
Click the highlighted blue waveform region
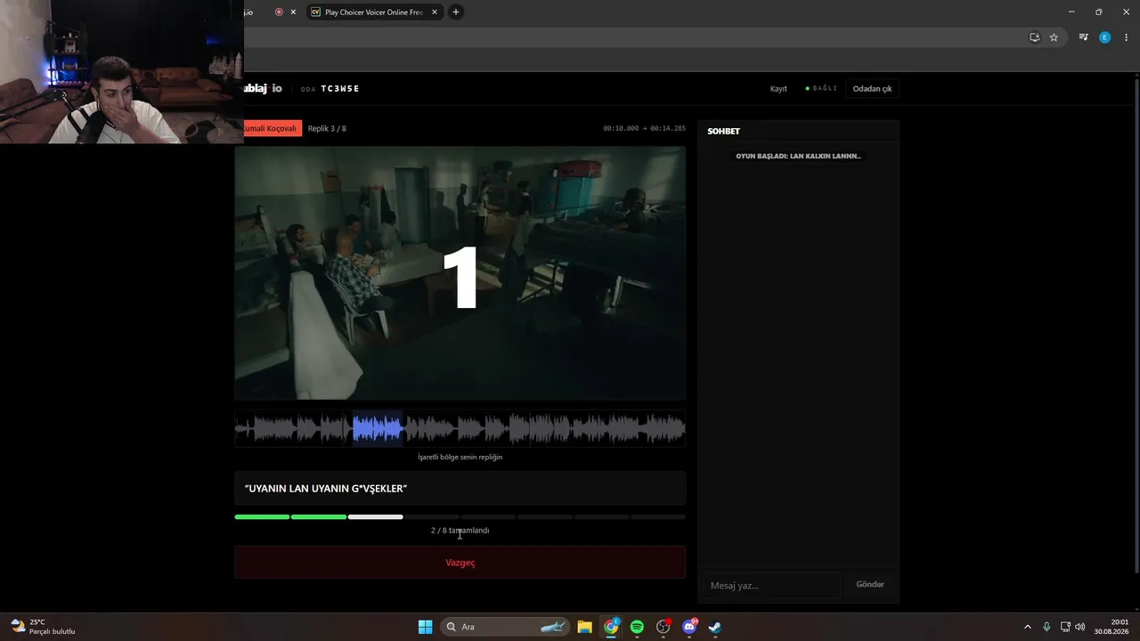click(x=378, y=430)
